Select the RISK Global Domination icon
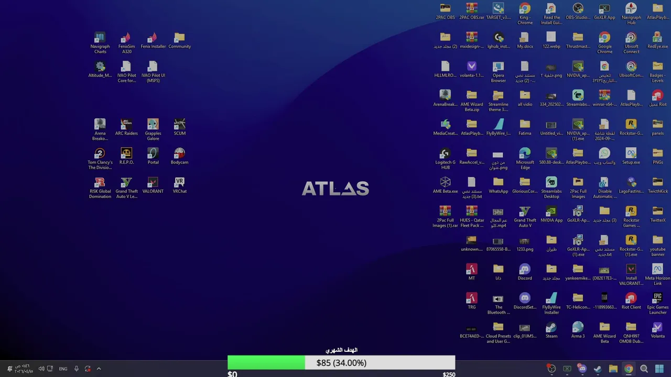Viewport: 671px width, 377px height. (x=100, y=187)
